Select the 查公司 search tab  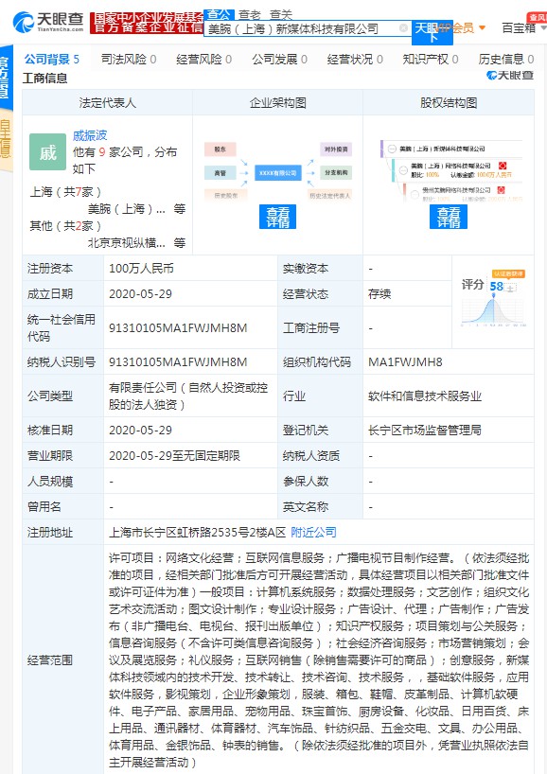pos(220,15)
